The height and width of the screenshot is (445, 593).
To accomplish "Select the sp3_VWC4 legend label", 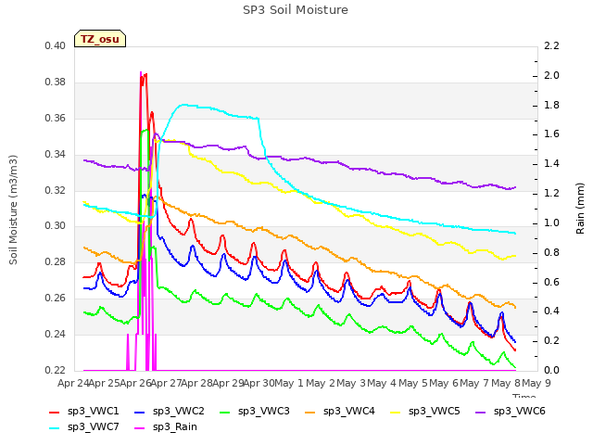I will (348, 412).
